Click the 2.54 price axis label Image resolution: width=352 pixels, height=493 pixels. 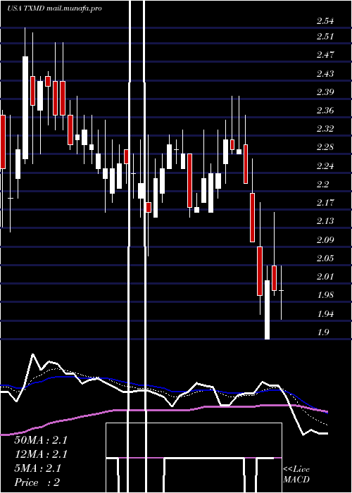(x=325, y=21)
